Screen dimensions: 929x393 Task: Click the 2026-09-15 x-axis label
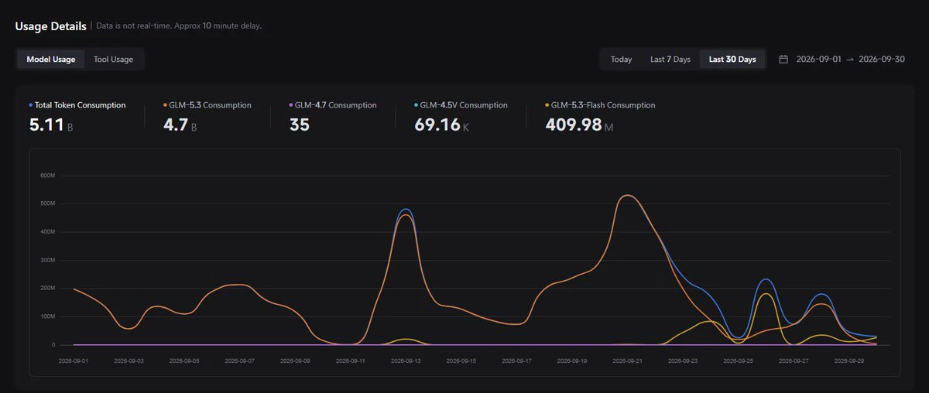pos(461,361)
